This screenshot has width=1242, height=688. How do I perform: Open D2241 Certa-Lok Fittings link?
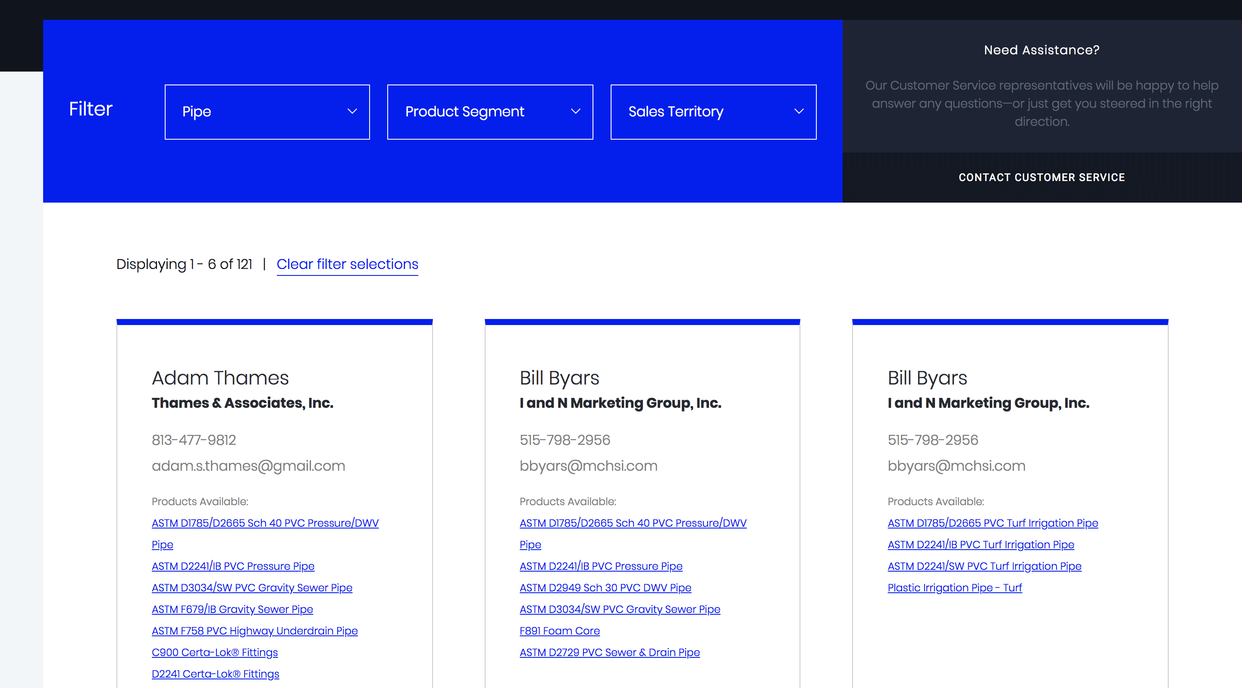215,674
